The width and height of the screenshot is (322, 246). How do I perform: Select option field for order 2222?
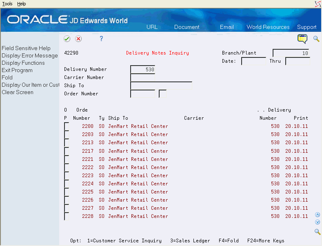(67, 167)
